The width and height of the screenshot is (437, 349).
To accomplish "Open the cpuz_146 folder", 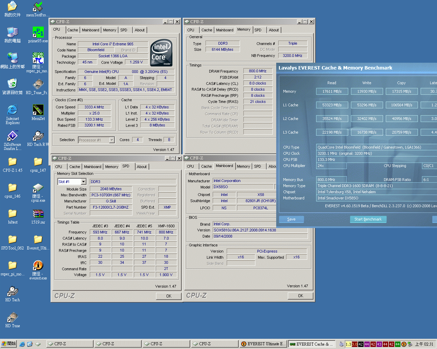I will (x=12, y=190).
